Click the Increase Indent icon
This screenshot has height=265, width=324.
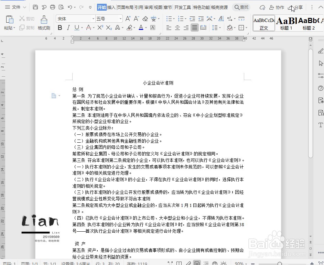coord(201,19)
